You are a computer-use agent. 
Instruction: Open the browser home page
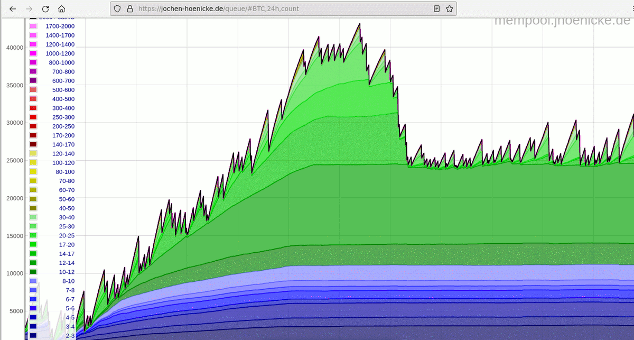click(x=62, y=9)
